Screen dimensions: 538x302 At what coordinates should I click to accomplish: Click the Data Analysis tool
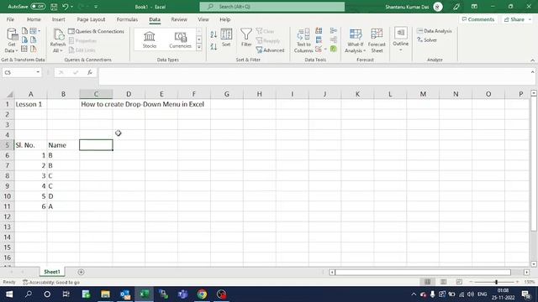point(435,31)
